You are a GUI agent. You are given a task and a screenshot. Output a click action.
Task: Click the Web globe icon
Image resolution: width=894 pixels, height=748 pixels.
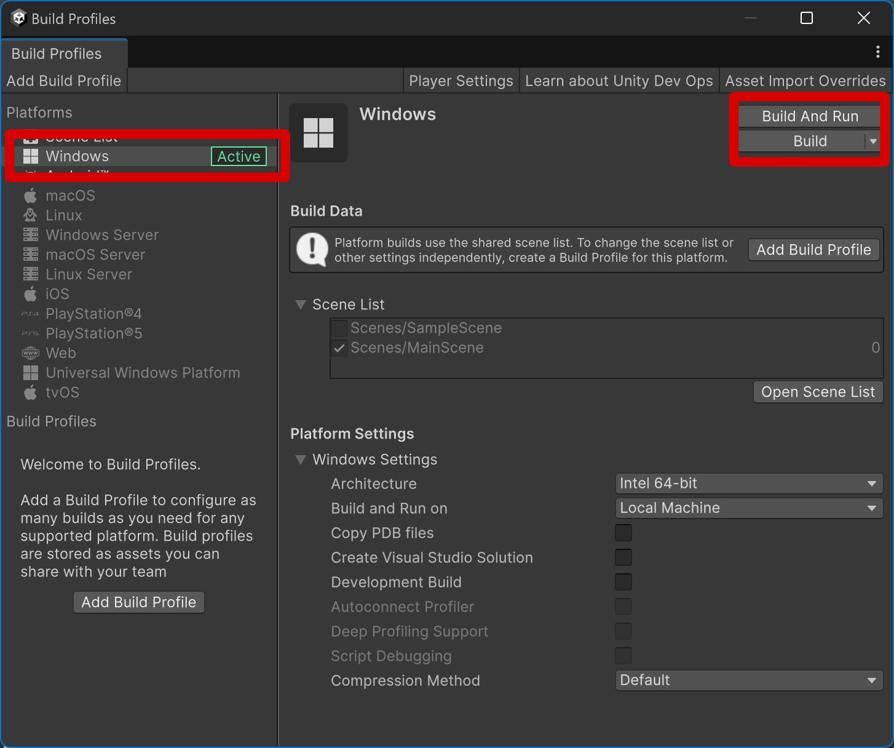click(31, 353)
